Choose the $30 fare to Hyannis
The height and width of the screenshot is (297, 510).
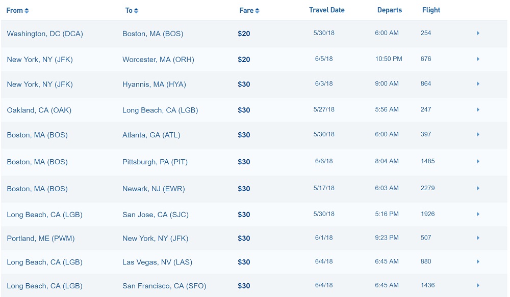[x=244, y=84]
